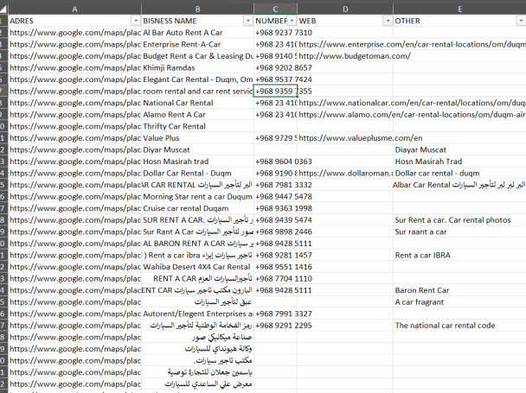Select Sur Rent a car. Car rental photos

[459, 220]
